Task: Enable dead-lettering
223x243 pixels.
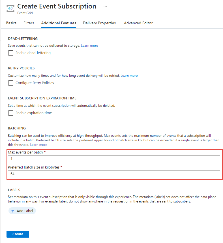Action: pyautogui.click(x=10, y=53)
